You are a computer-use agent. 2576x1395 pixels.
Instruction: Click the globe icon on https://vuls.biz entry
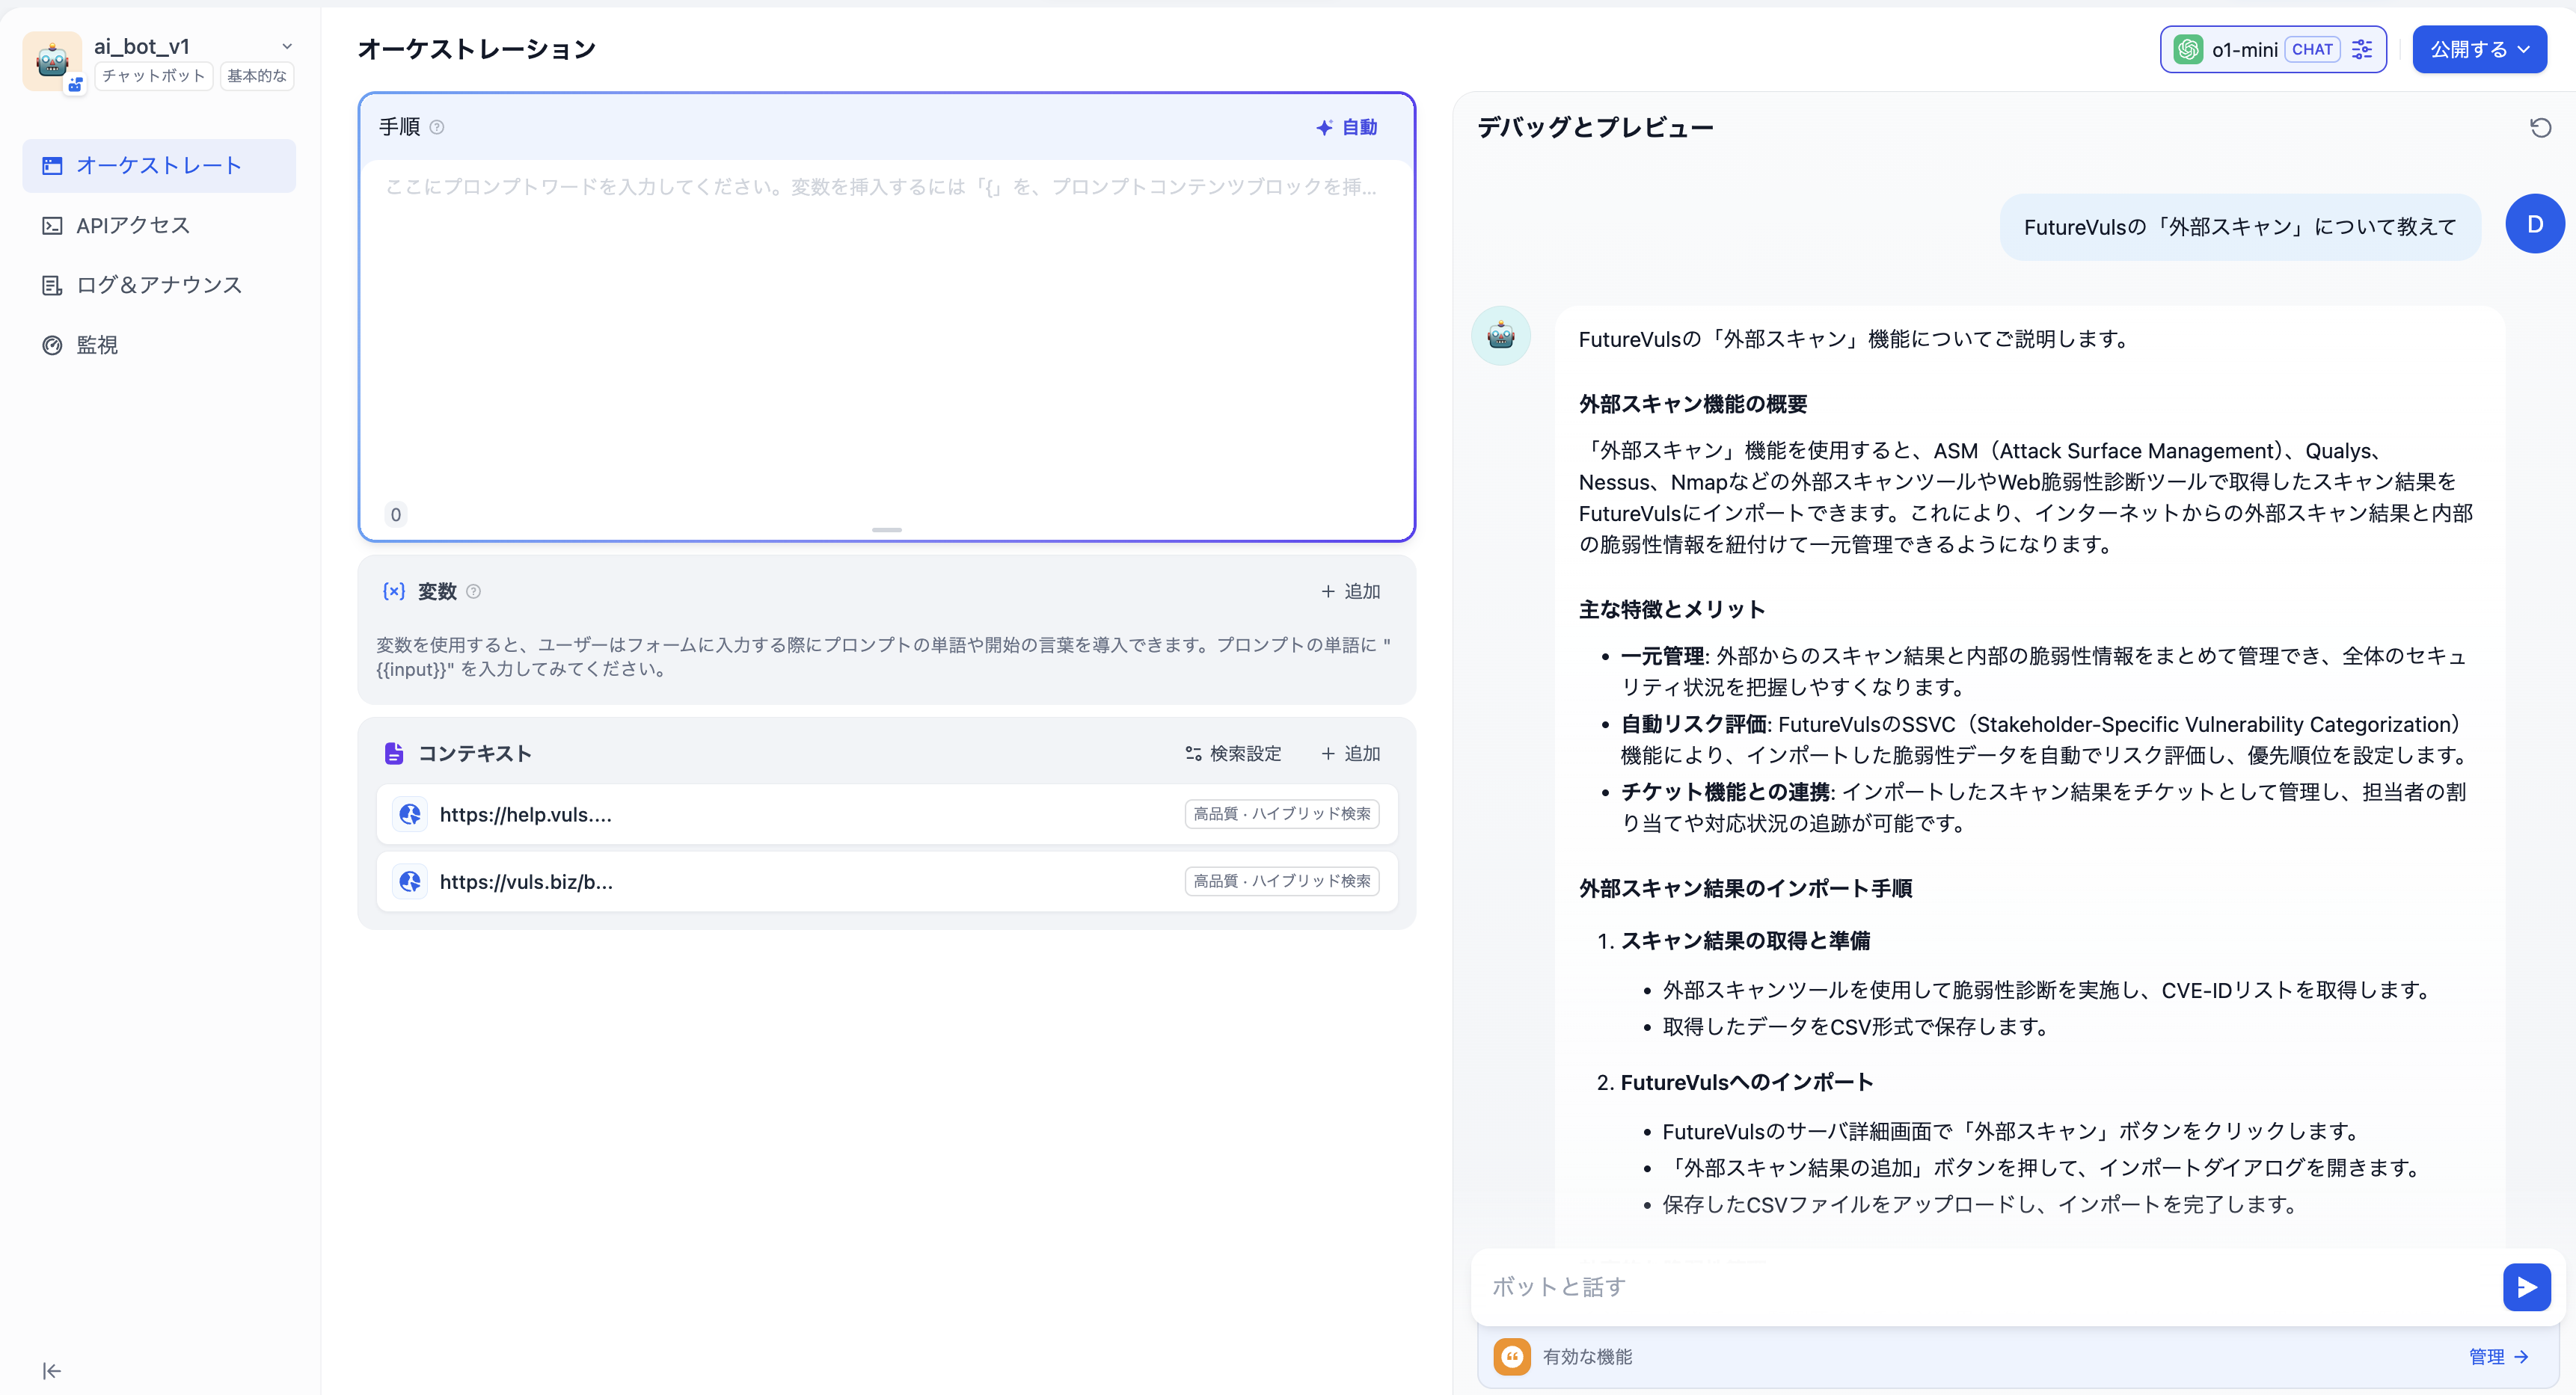point(410,881)
